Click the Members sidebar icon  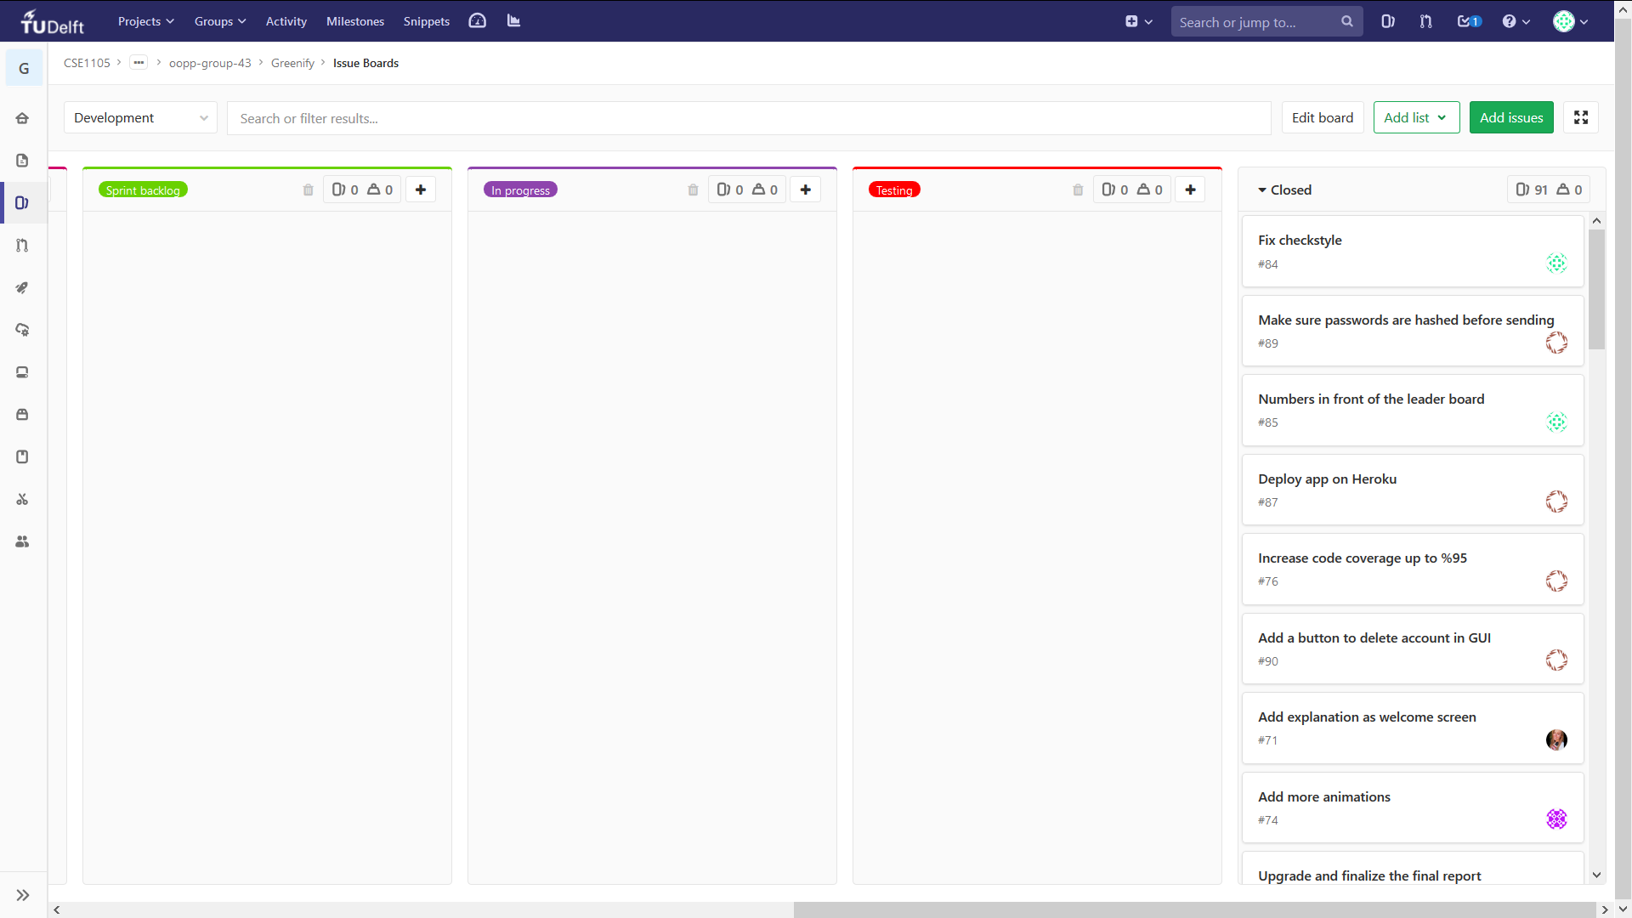tap(23, 541)
